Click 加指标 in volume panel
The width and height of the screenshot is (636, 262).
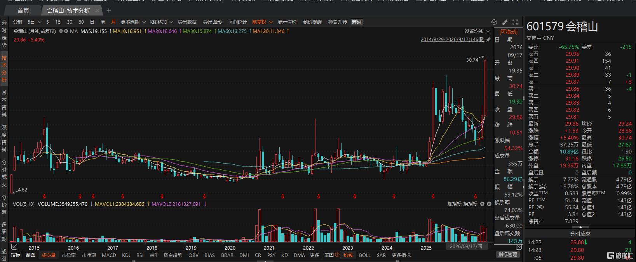tap(454, 204)
